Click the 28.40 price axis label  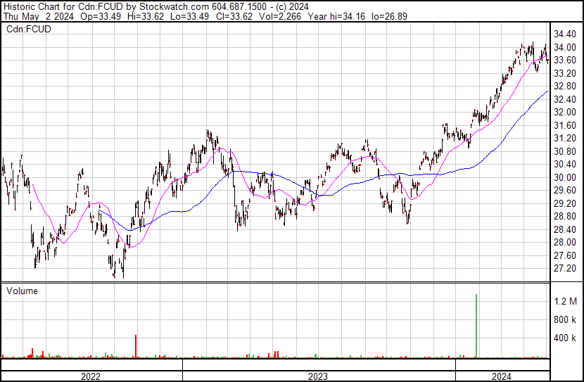pos(565,229)
